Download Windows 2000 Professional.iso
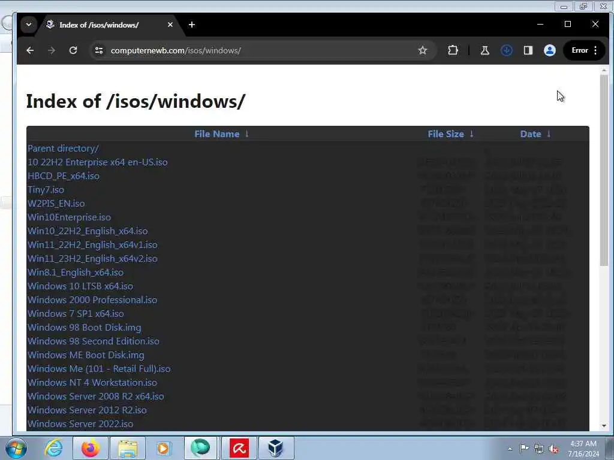Viewport: 614px width, 460px height. click(92, 300)
